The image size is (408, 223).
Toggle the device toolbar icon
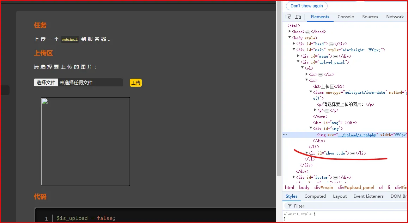coord(298,17)
